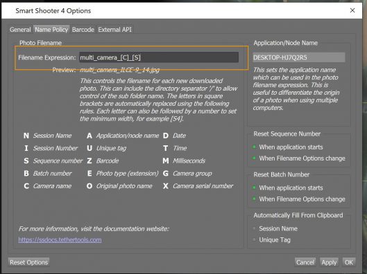Click the O Original photo name code letter
This screenshot has height=274, width=367.
[89, 186]
